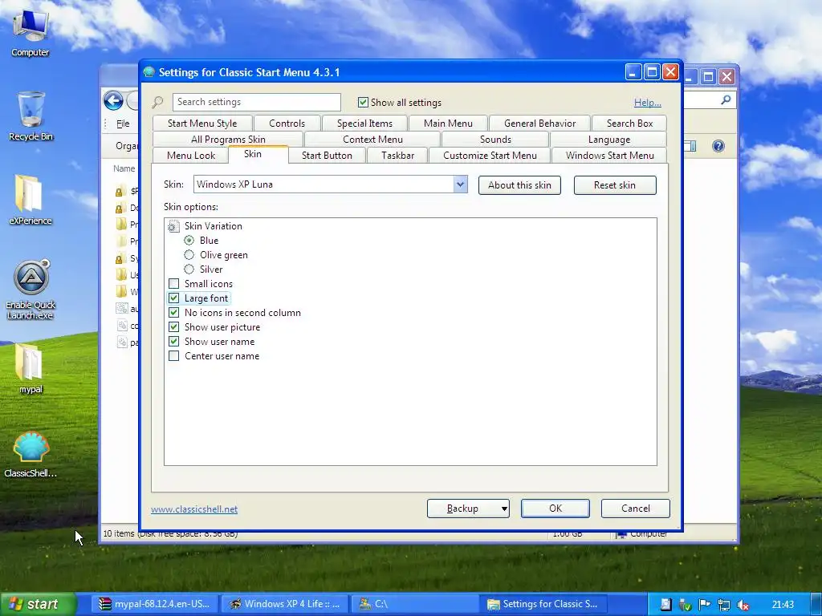Switch to the Language tab
This screenshot has width=822, height=616.
pyautogui.click(x=609, y=140)
